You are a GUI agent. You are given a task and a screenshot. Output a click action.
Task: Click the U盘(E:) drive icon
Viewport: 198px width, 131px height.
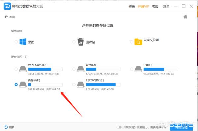click(x=138, y=69)
